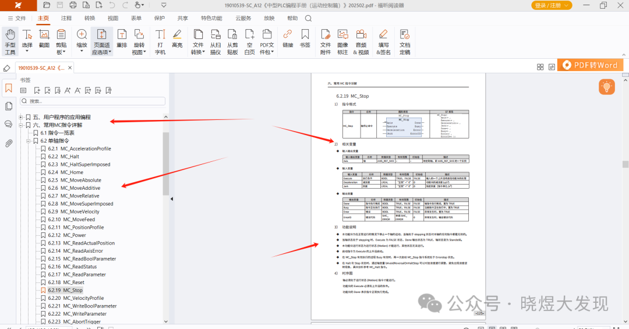Screen dimensions: 629x329
Task: Click the 登录 / 注册 login button
Action: coord(552,5)
